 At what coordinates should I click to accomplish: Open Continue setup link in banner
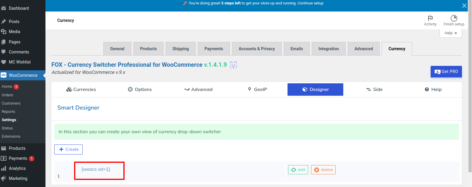coord(311,3)
